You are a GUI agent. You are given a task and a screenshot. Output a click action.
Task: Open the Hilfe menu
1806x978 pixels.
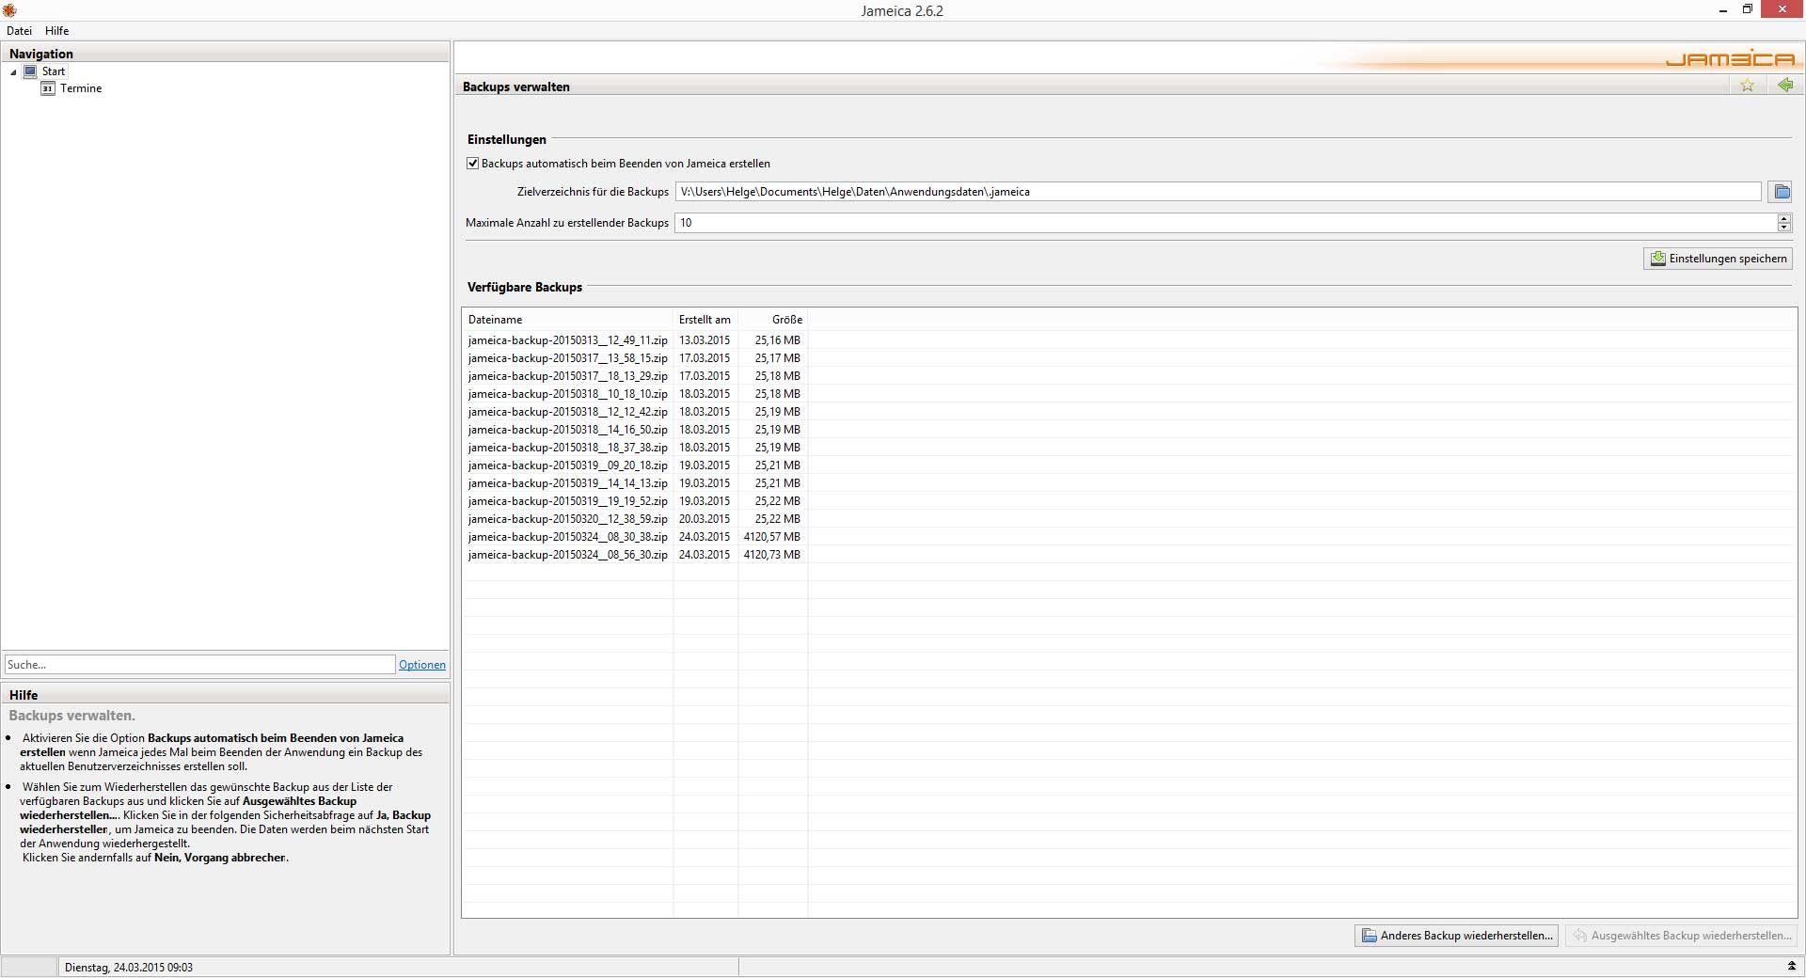[x=56, y=31]
